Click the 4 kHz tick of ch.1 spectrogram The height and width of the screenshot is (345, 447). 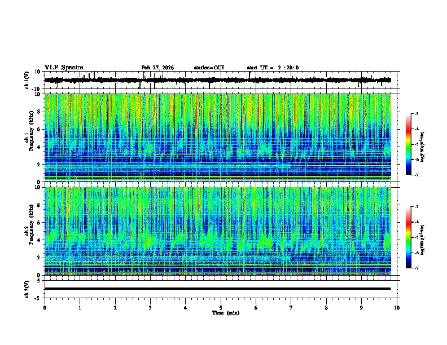39,147
